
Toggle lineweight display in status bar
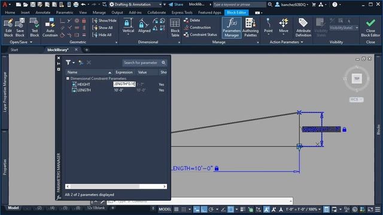(243, 209)
